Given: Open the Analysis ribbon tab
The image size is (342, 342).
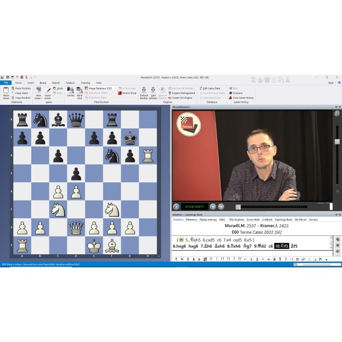Looking at the screenshot, I should point(70,83).
